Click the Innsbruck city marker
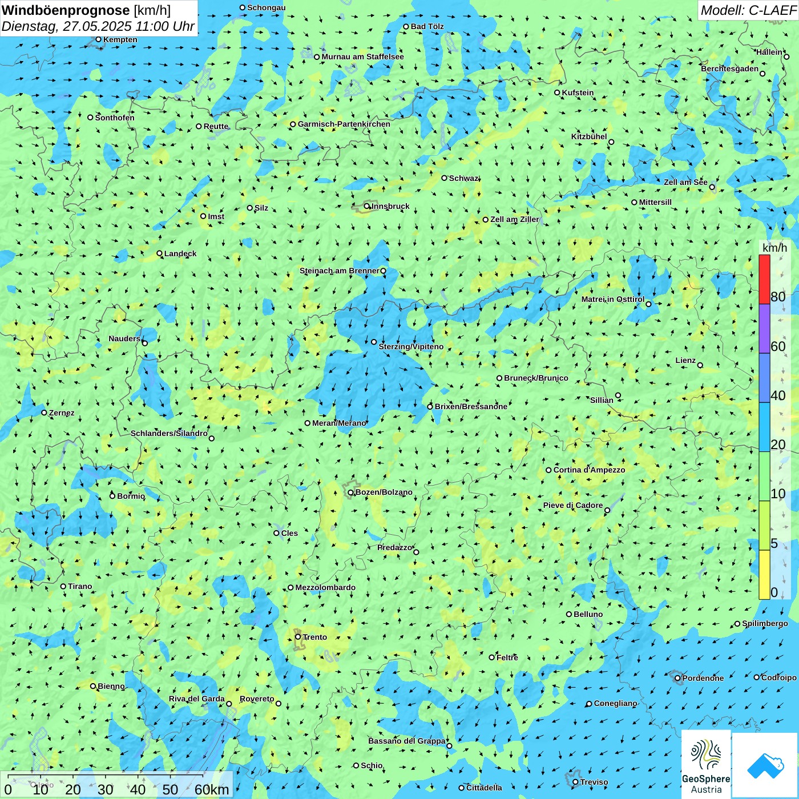The height and width of the screenshot is (799, 799). point(367,207)
